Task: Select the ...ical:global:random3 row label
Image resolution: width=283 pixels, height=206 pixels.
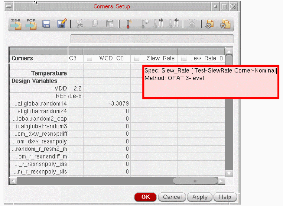Action: pyautogui.click(x=39, y=127)
